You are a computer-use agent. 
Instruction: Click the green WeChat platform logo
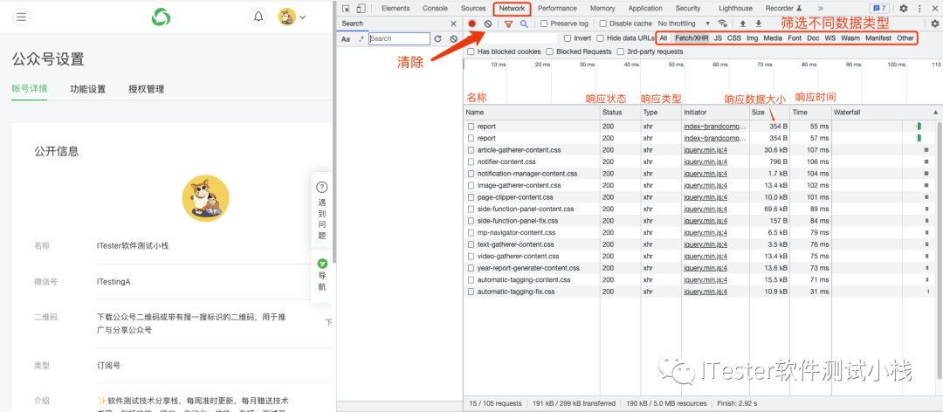[x=161, y=17]
